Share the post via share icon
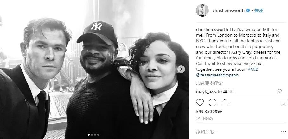Viewport: 288px width, 139px height. (x=225, y=102)
